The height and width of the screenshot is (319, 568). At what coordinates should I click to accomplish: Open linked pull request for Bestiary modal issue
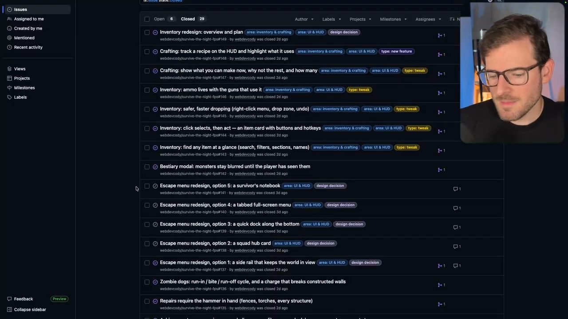[x=442, y=170]
